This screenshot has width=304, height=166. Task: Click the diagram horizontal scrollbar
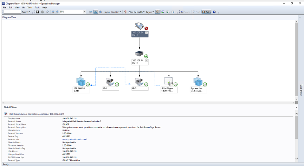point(148,103)
